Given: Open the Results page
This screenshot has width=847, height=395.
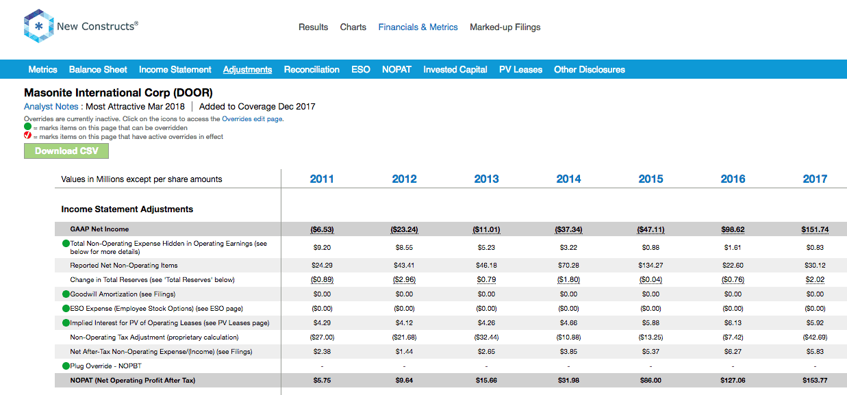Looking at the screenshot, I should point(313,27).
